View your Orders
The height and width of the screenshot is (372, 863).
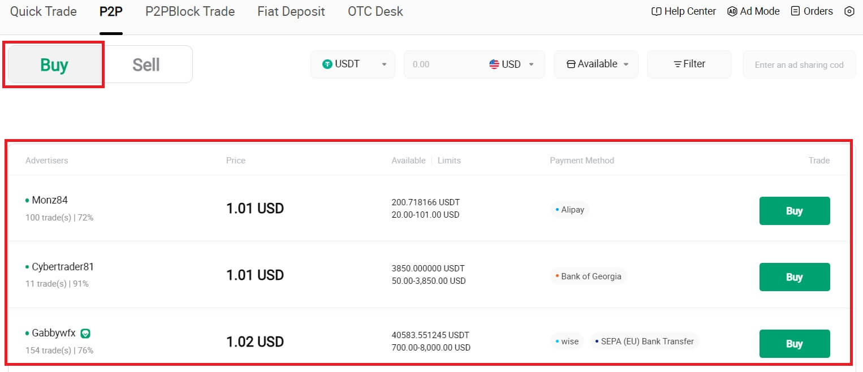[811, 11]
